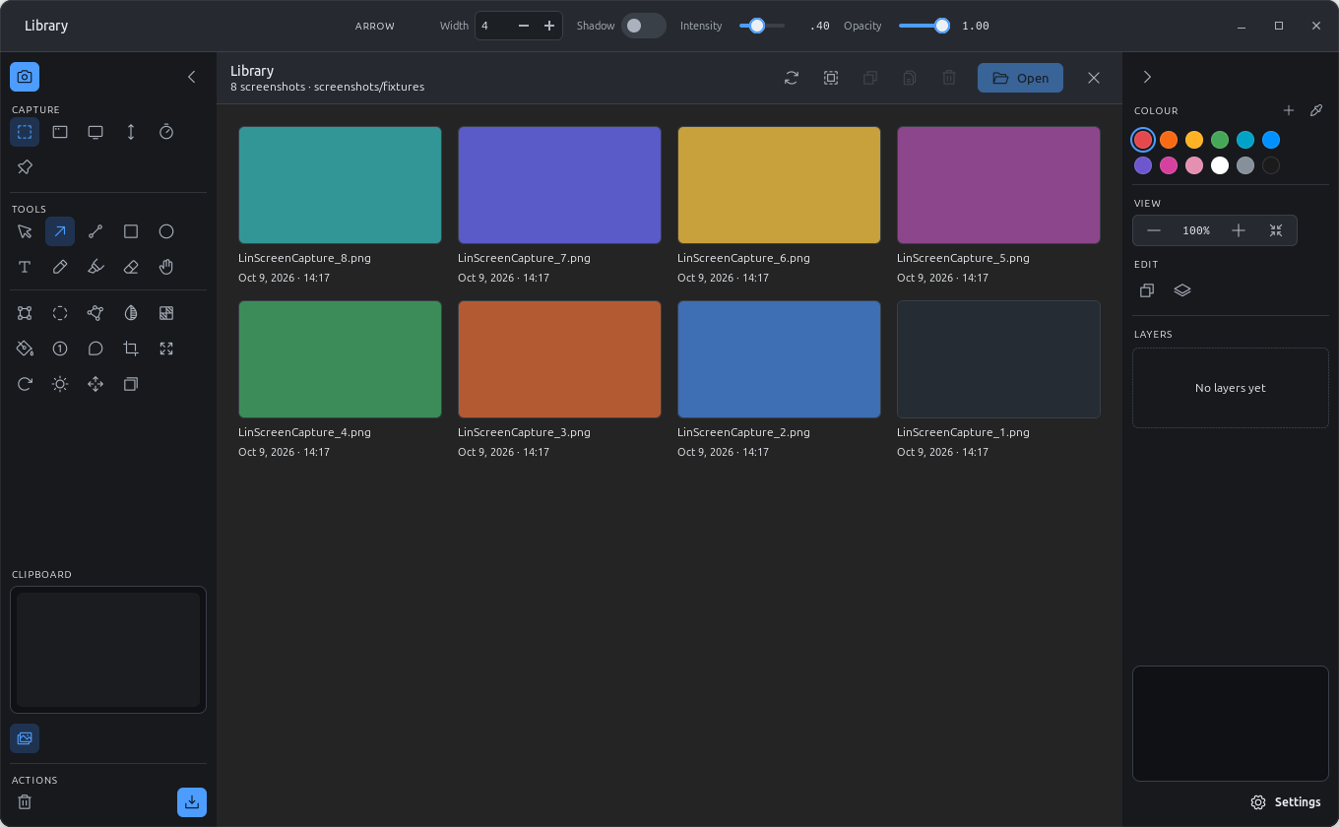Click the blue export download button

[192, 802]
